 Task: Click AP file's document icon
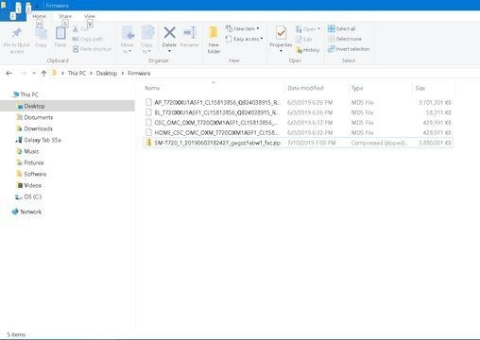[148, 102]
